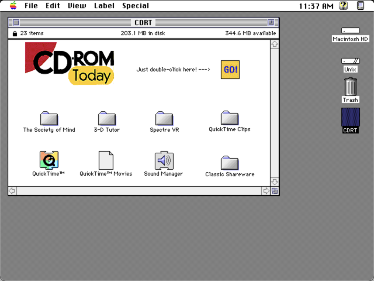Open the Special menu

coord(136,5)
